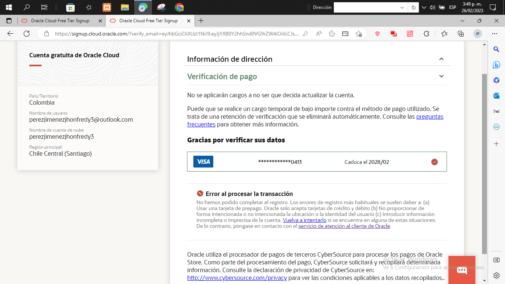Open Google Chrome from taskbar
The height and width of the screenshot is (284, 505).
[x=179, y=7]
